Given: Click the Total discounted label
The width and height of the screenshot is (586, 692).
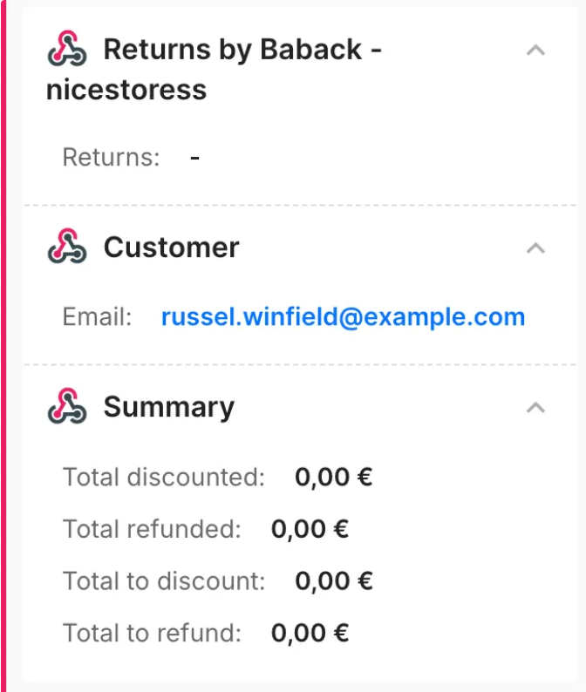Looking at the screenshot, I should point(163,478).
